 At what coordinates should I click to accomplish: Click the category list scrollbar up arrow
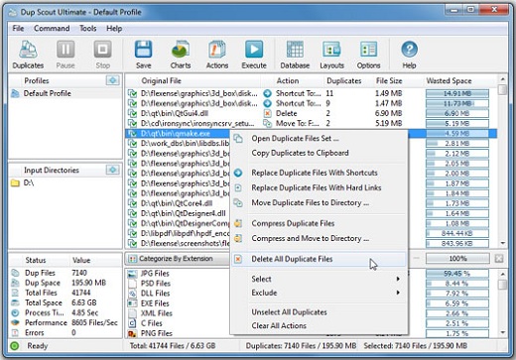coord(503,274)
